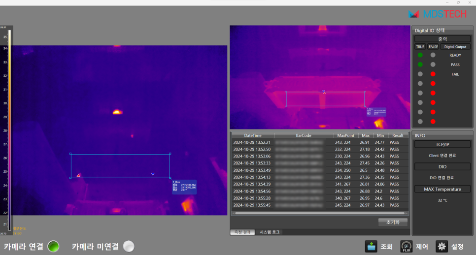Sort by the Result column header
Image resolution: width=476 pixels, height=255 pixels.
[x=398, y=135]
